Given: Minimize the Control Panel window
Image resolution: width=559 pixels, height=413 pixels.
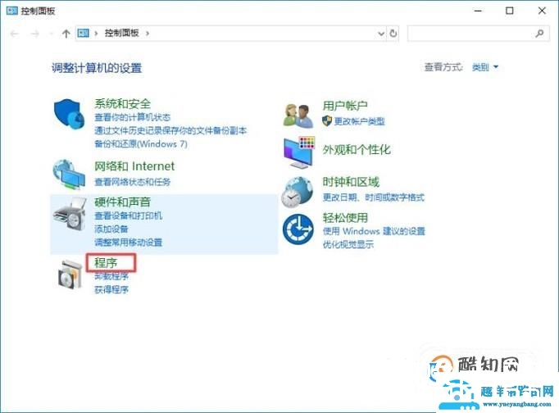Looking at the screenshot, I should 478,11.
